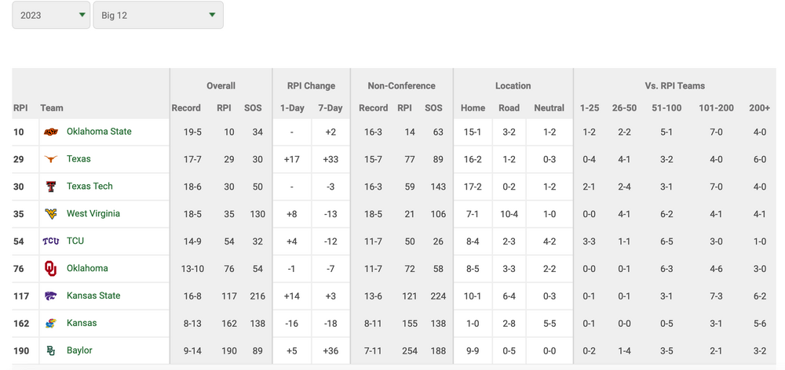Open the West Virginia team page
This screenshot has width=785, height=370.
point(93,214)
